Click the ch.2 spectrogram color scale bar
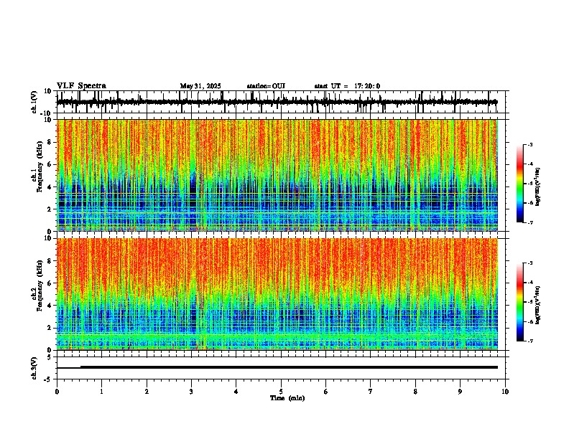 pos(520,302)
